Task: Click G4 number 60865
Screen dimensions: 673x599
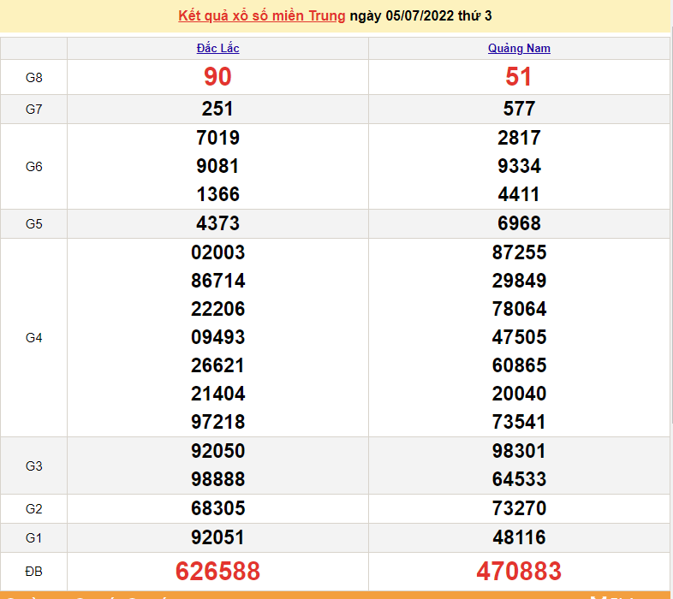Action: (x=519, y=365)
